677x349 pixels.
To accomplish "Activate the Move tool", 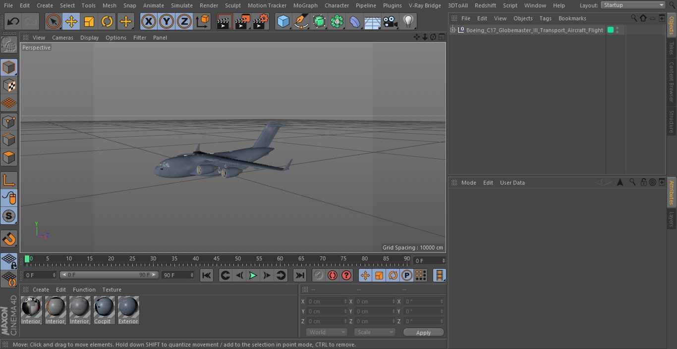I will pos(71,21).
